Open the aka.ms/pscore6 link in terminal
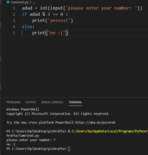148x155 pixels. coord(95,123)
